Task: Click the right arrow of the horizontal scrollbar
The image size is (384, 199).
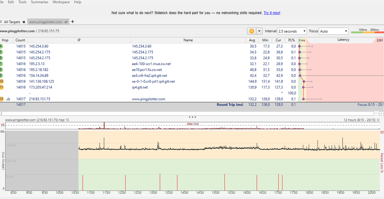Action: tap(381, 114)
